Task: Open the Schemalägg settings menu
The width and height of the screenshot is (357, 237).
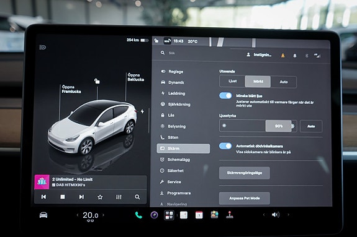Action: tap(175, 160)
